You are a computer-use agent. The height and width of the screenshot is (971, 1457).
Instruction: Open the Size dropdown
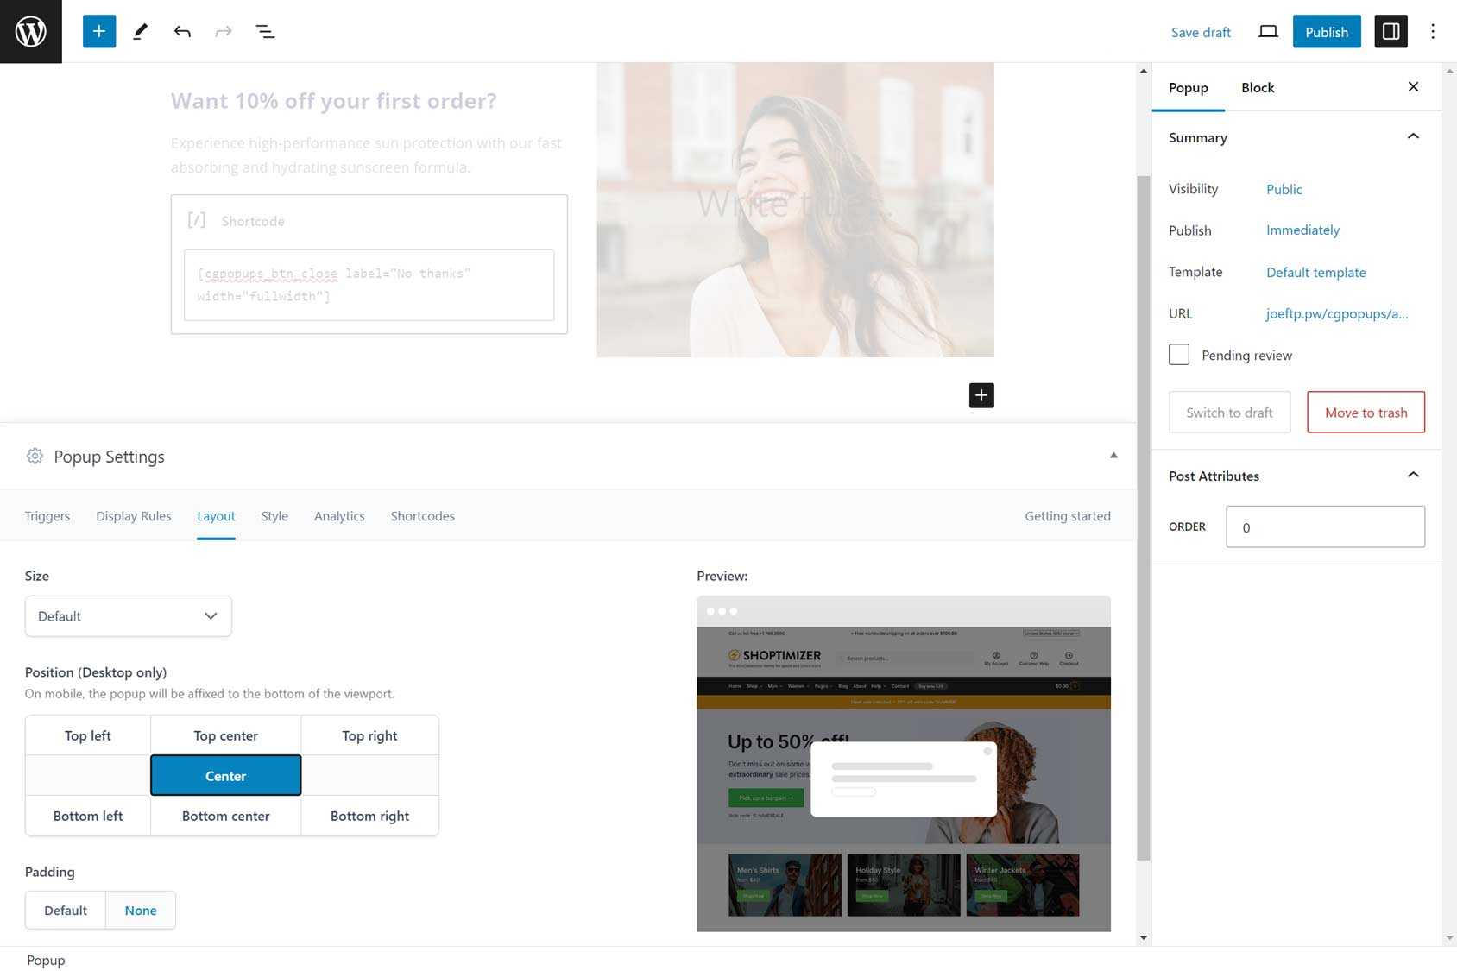coord(129,616)
